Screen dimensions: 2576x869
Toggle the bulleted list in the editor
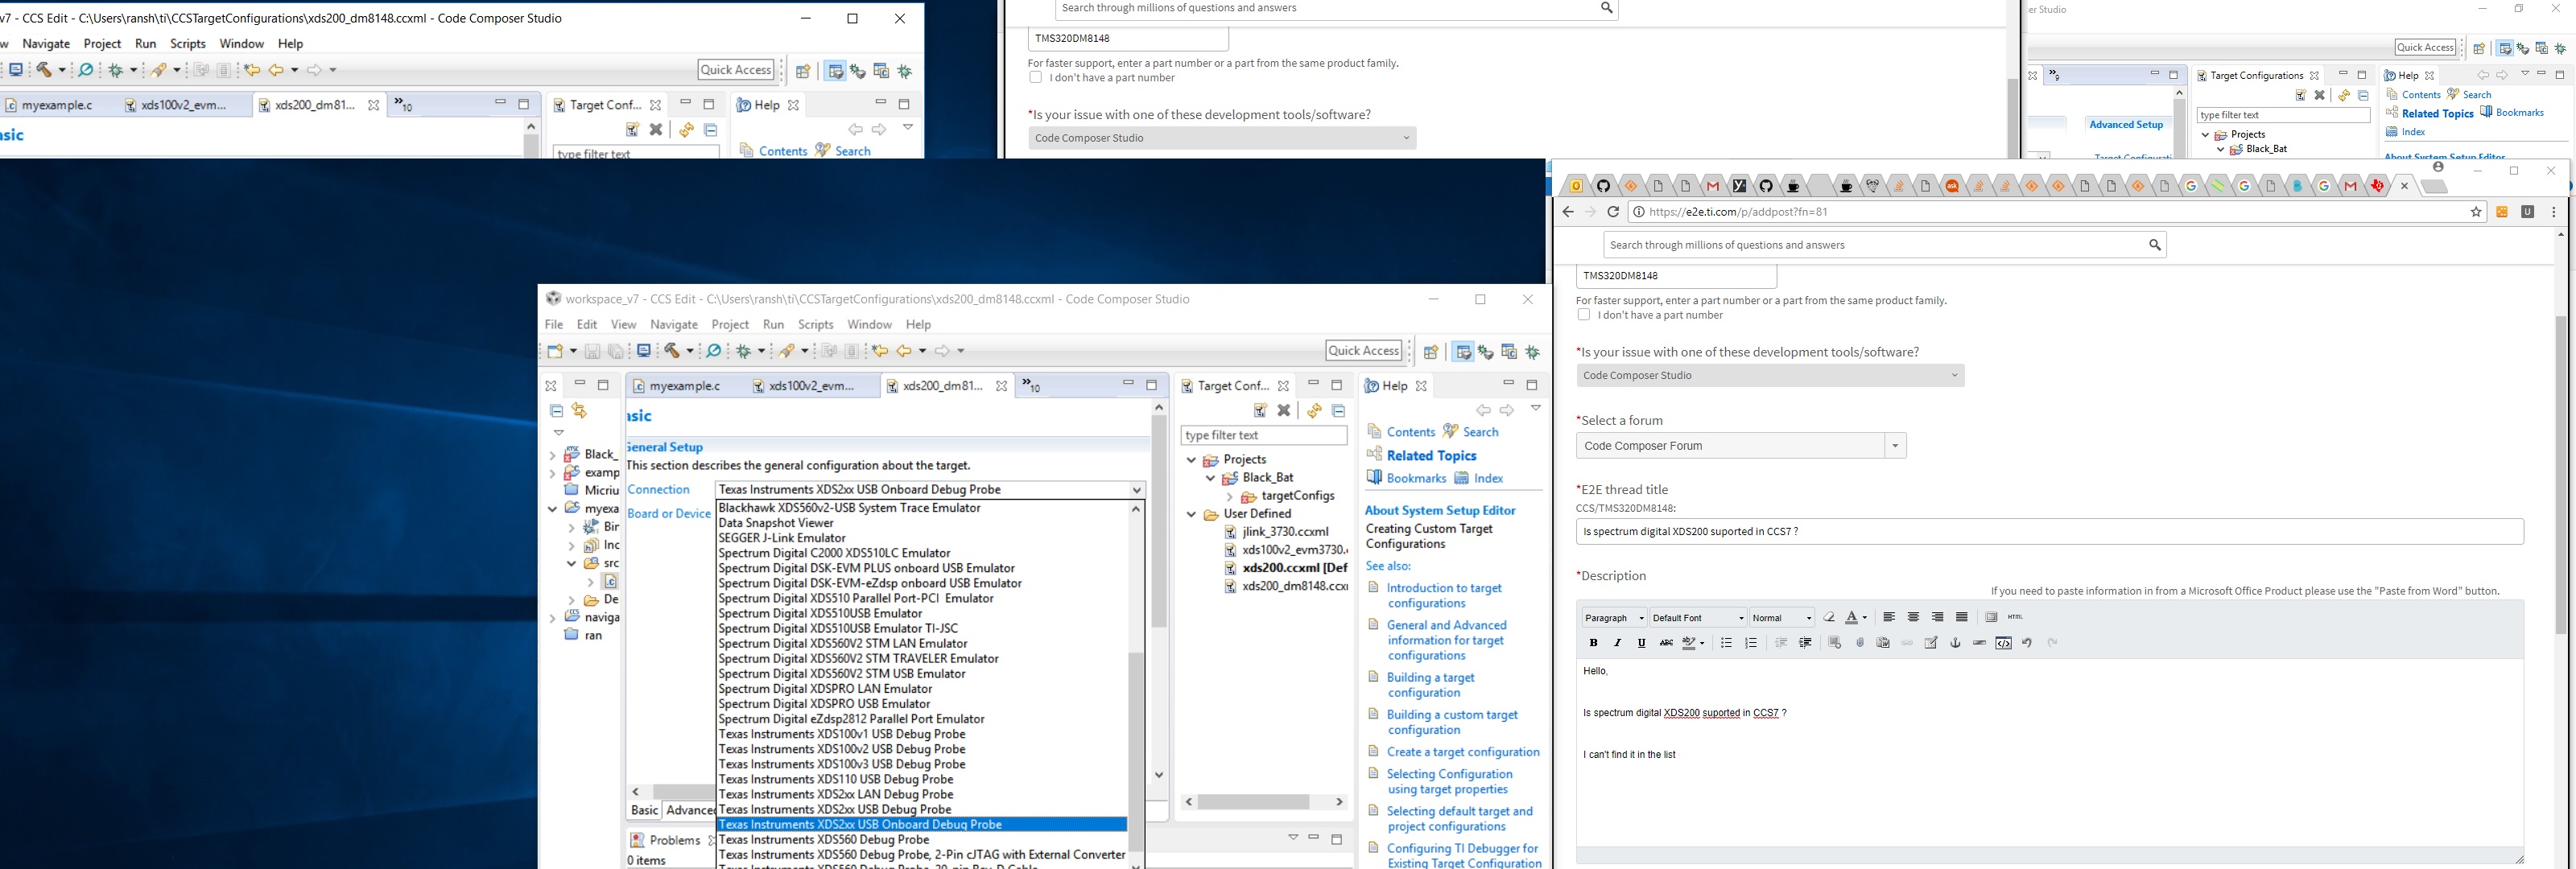point(1726,643)
